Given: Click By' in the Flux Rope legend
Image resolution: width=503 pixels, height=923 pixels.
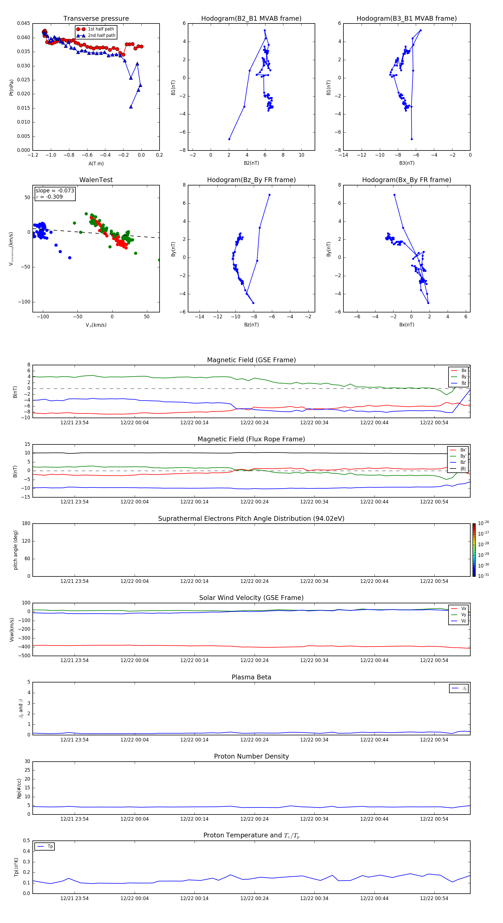Looking at the screenshot, I should click(458, 456).
